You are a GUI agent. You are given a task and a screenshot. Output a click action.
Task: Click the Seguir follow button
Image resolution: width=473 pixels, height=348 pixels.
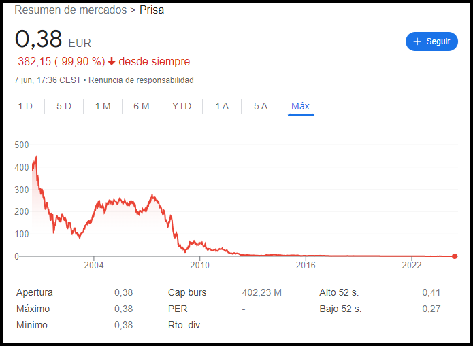click(431, 41)
